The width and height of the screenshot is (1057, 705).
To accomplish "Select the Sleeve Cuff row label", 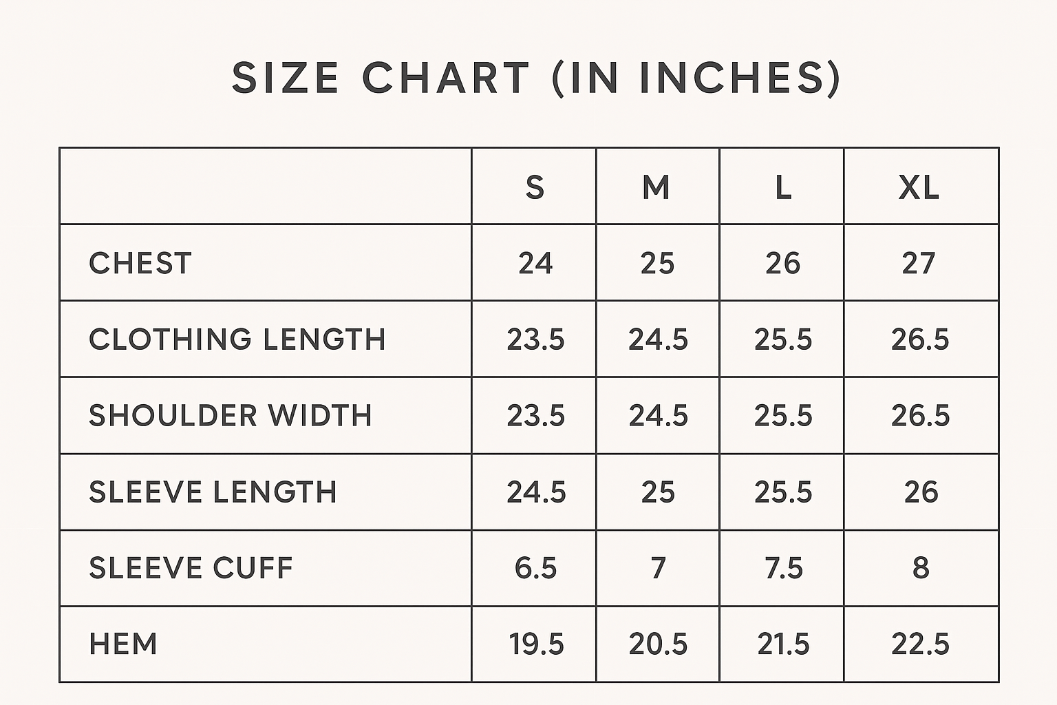I will click(x=191, y=568).
